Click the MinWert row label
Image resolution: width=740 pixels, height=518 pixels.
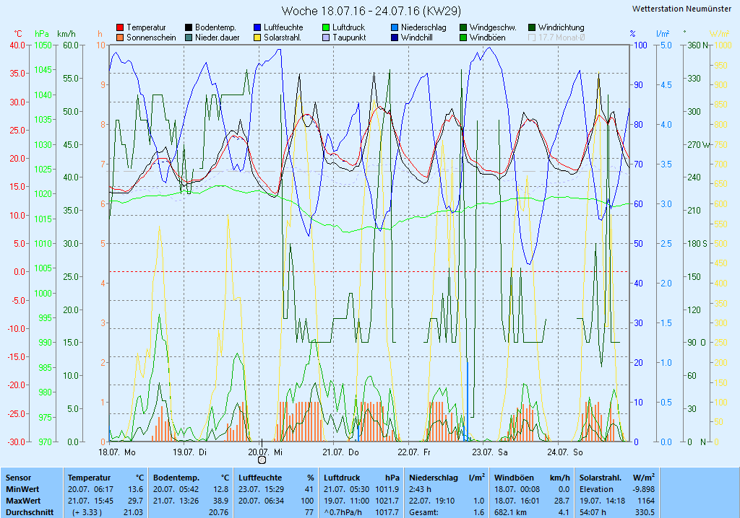coord(22,489)
